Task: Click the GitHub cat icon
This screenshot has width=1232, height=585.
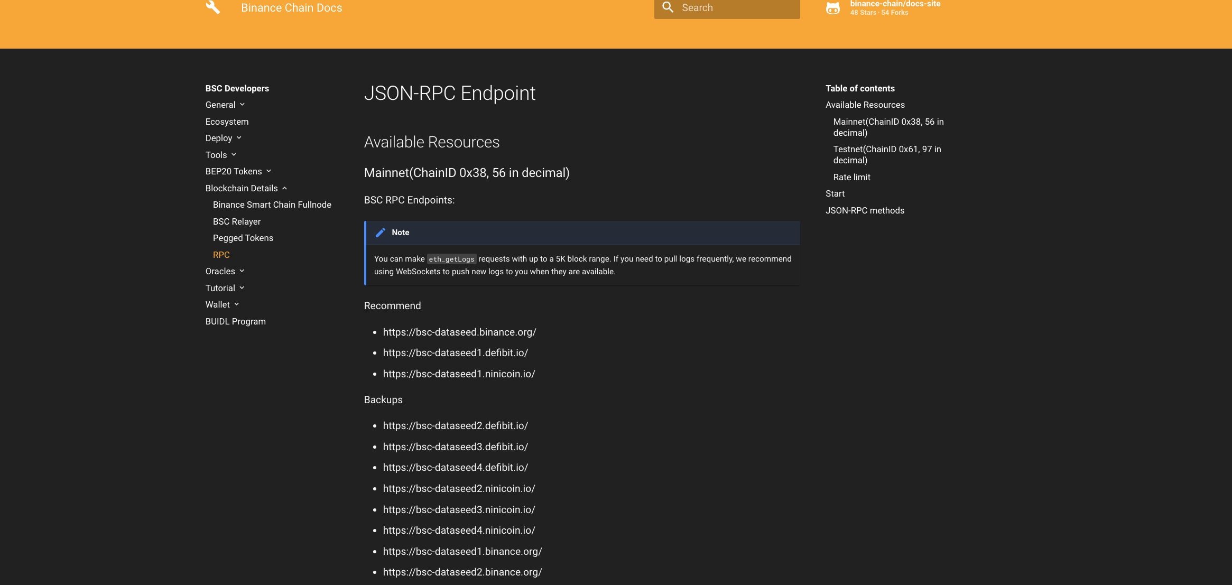Action: pyautogui.click(x=833, y=8)
